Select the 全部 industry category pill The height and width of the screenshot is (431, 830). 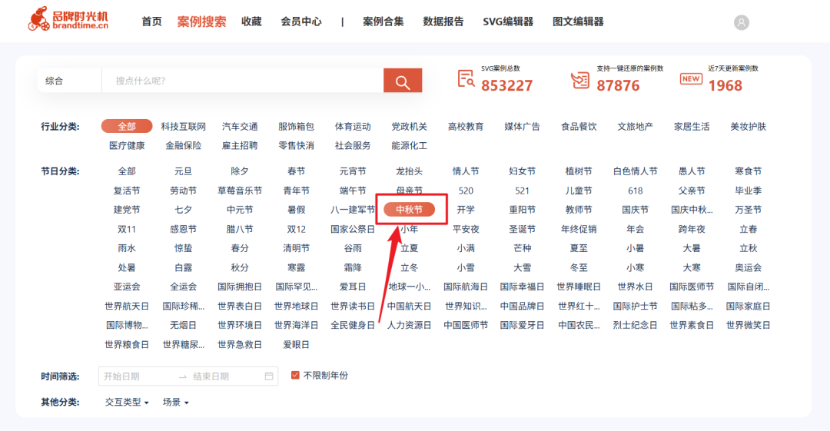tap(127, 127)
